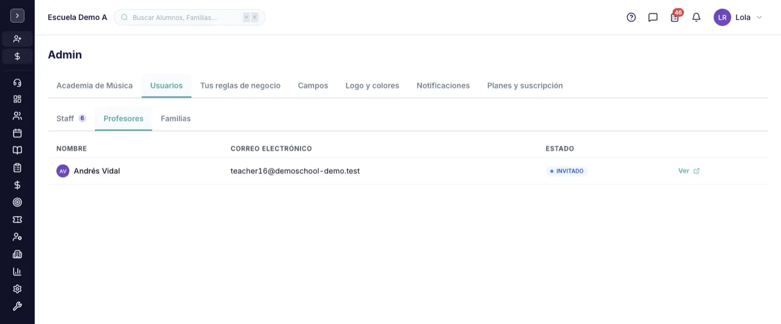The image size is (781, 324).
Task: Expand the sidebar with the arrow button
Action: (17, 16)
